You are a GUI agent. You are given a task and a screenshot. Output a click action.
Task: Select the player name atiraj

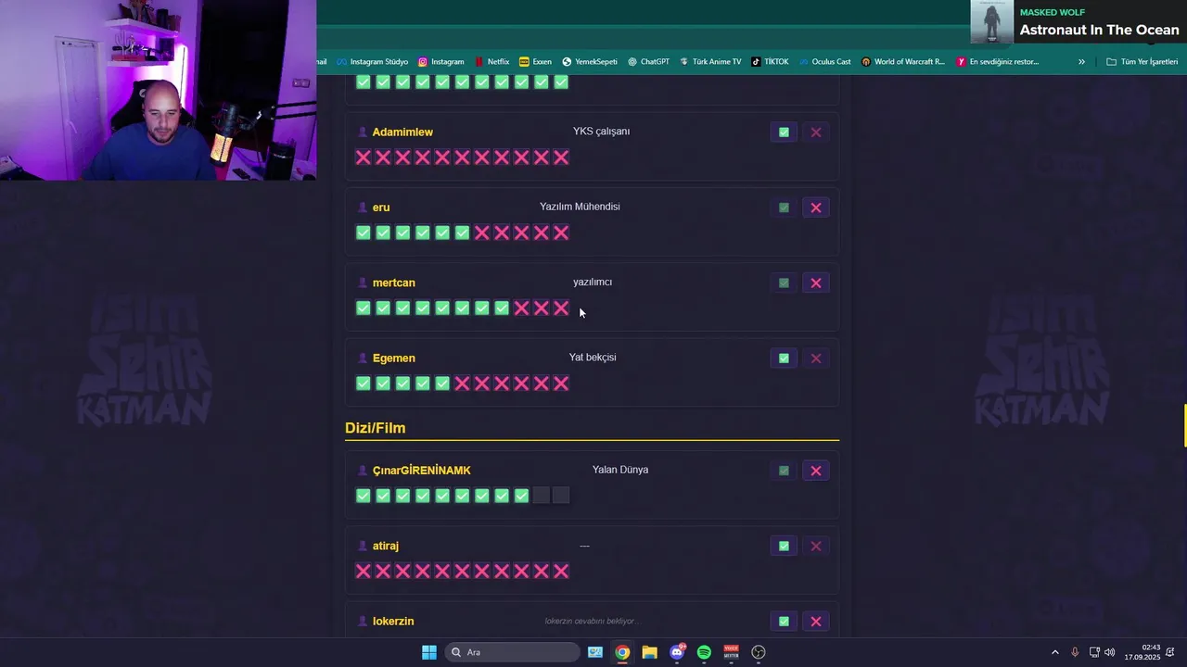386,547
